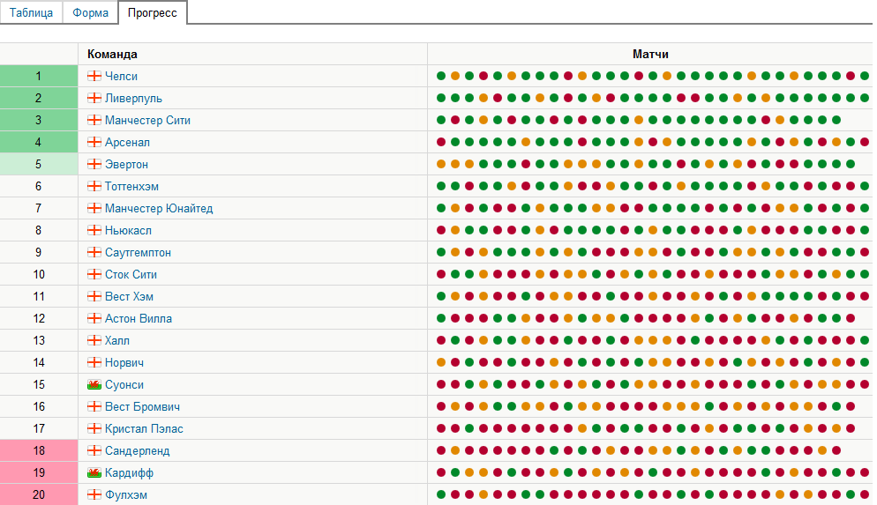Open the Манчестер Сити team page
The width and height of the screenshot is (877, 505).
[147, 120]
